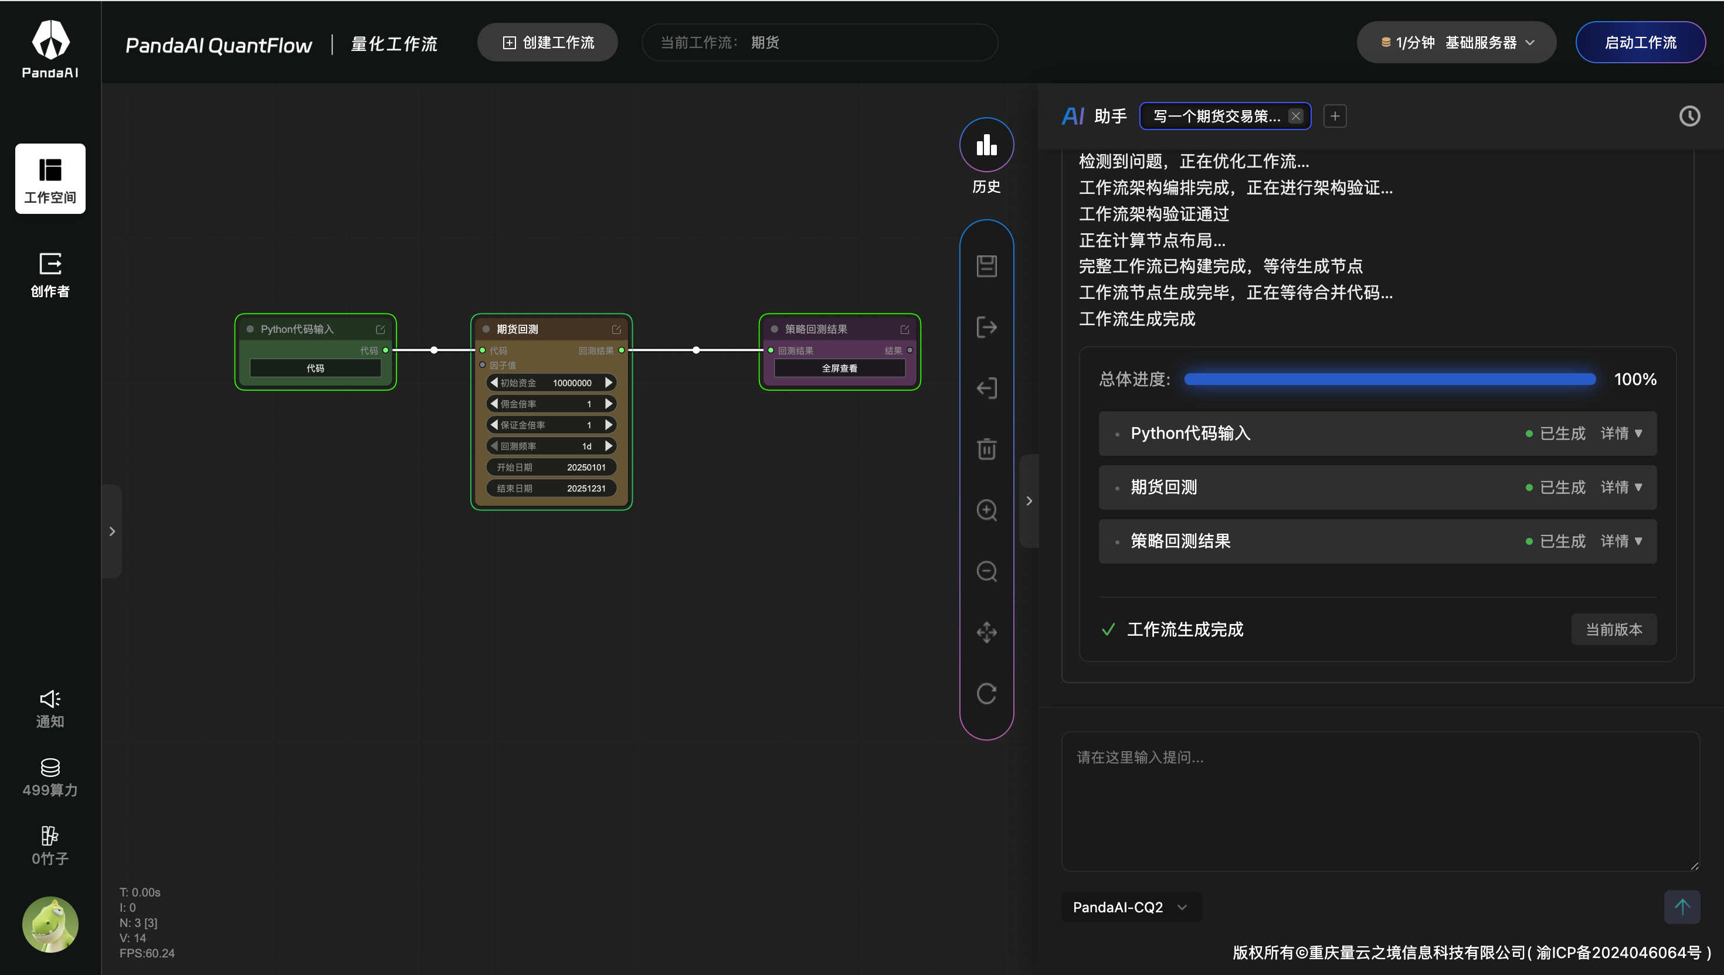Click the 当前工作流 name field showing 期货

[819, 42]
